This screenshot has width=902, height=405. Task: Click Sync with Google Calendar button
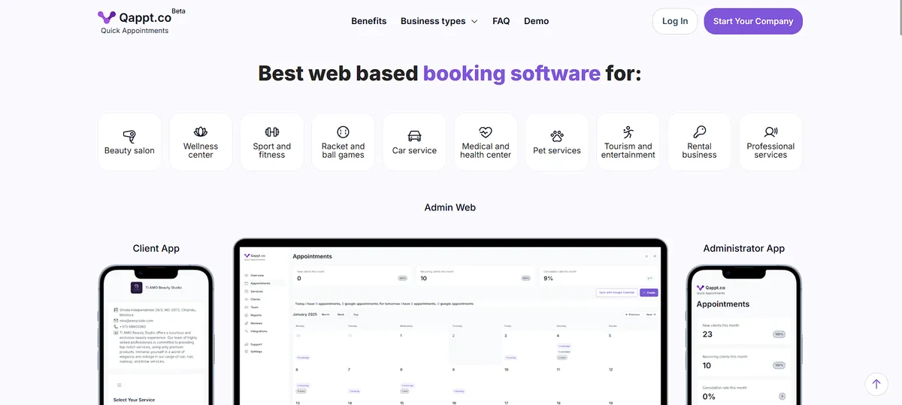[x=616, y=292]
